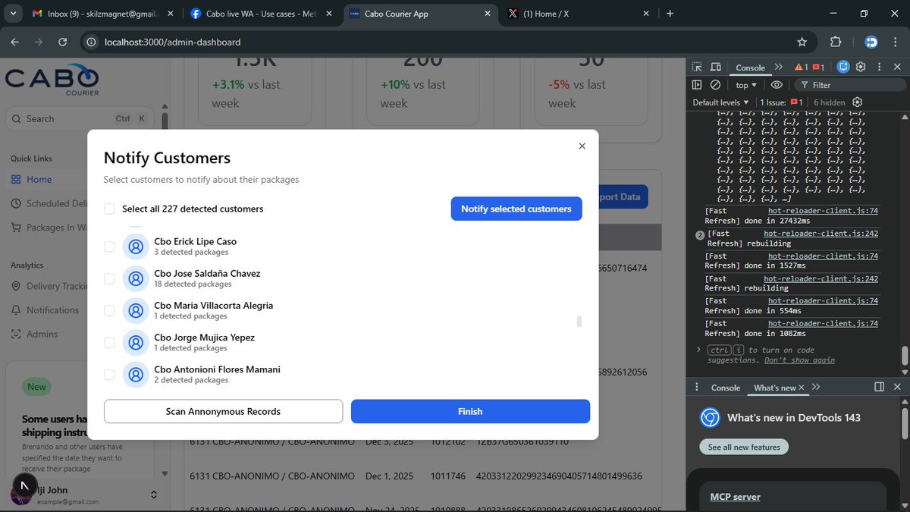
Task: Toggle the eye live expression icon
Action: [776, 85]
